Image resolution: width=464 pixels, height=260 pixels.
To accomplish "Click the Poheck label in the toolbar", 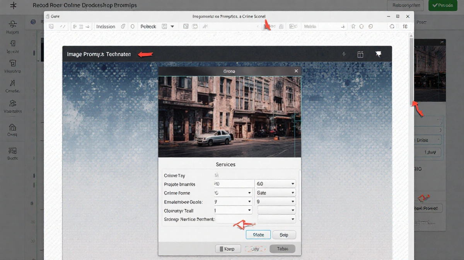I will (x=148, y=26).
